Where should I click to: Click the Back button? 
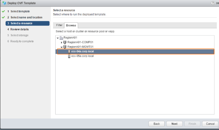pos(157,124)
